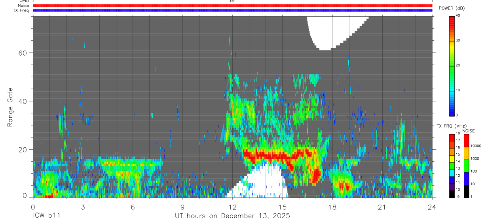Click the CPID value "151"
This screenshot has height=224, width=486.
tap(233, 1)
